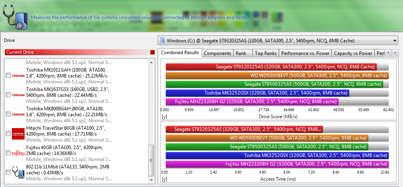The height and width of the screenshot is (187, 403).
Task: Open the Capacity vs Power tab
Action: (x=353, y=53)
